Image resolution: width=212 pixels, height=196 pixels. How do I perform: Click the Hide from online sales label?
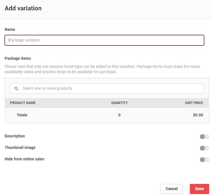point(24,159)
